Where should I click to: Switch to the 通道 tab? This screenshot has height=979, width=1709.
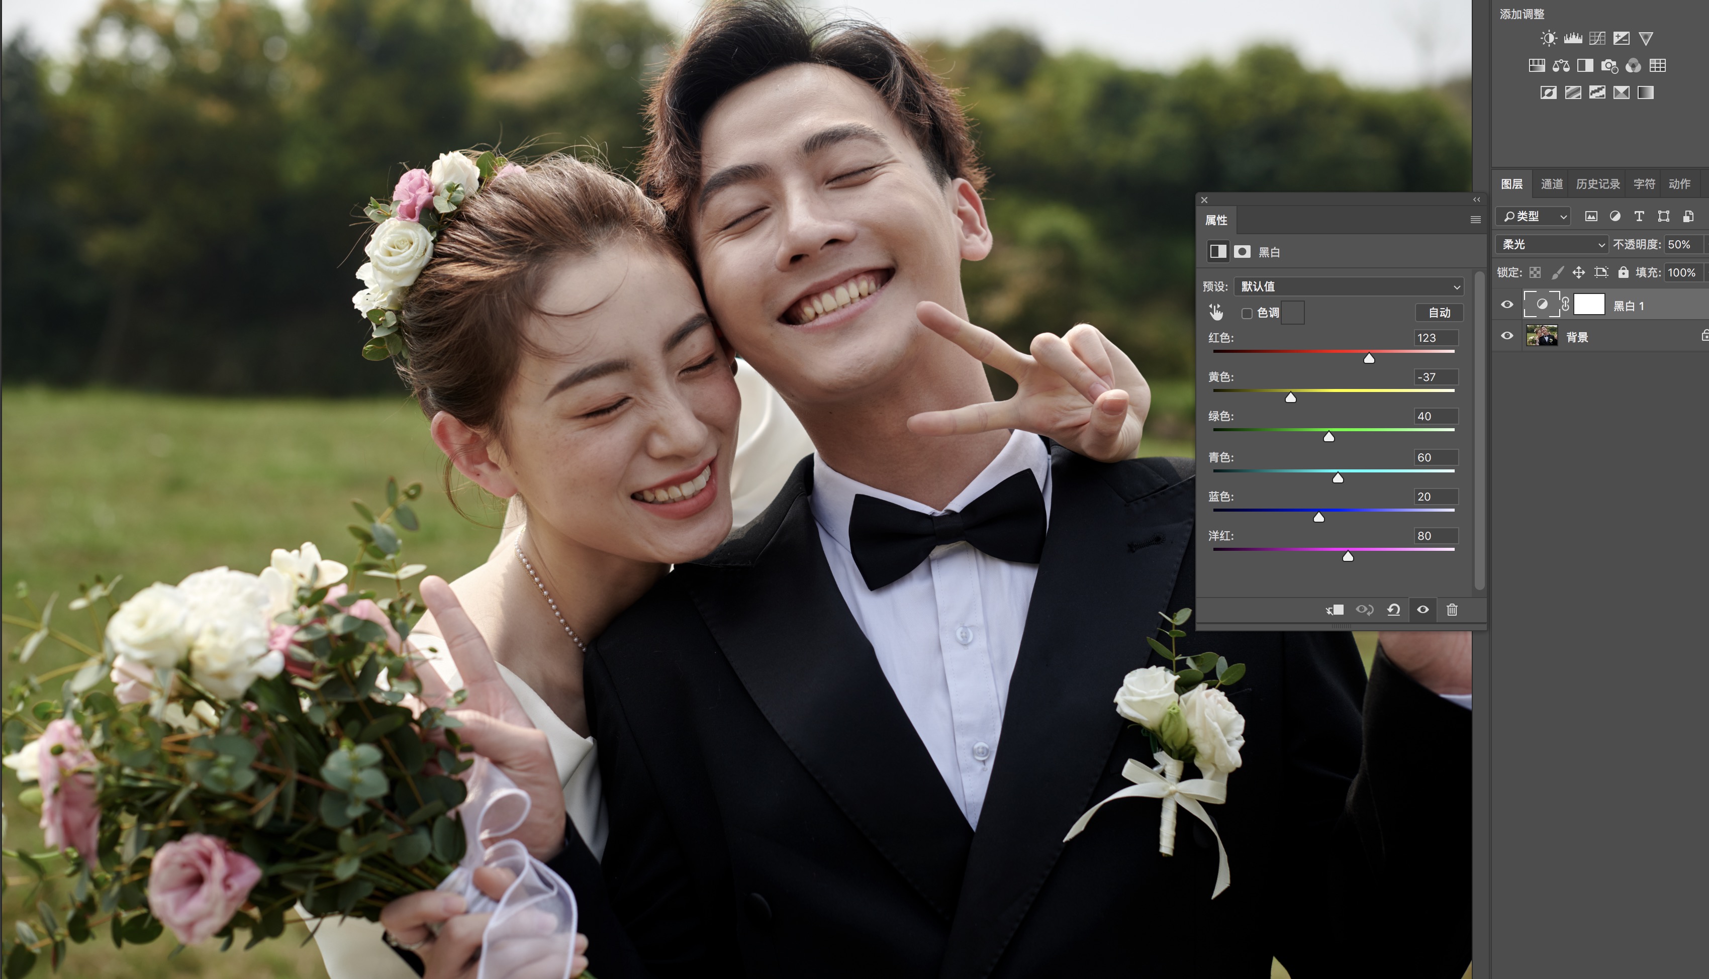point(1552,183)
